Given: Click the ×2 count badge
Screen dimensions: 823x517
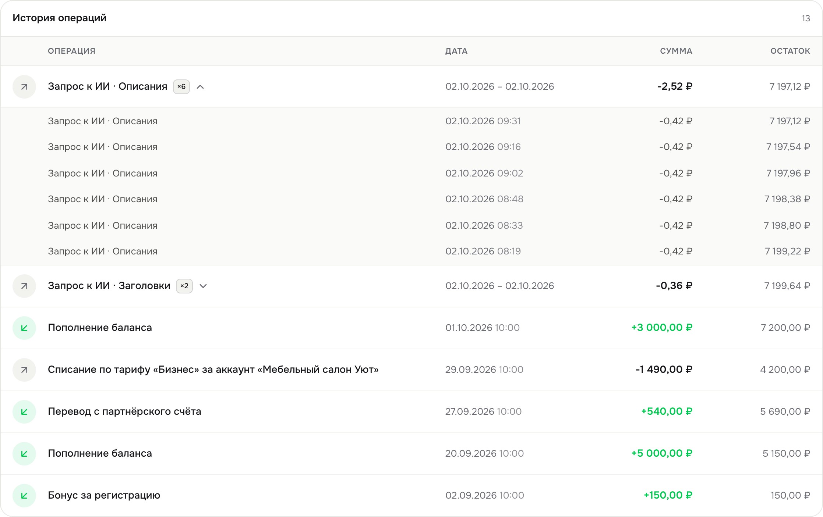Looking at the screenshot, I should 184,286.
